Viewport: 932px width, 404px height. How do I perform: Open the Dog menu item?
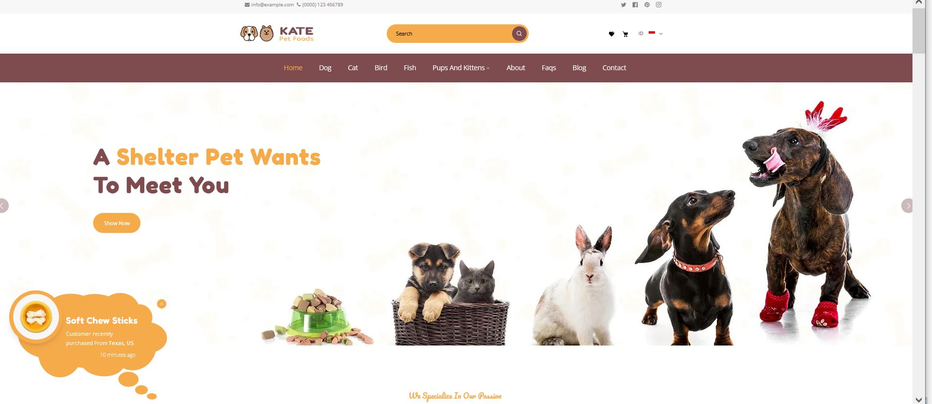[325, 68]
